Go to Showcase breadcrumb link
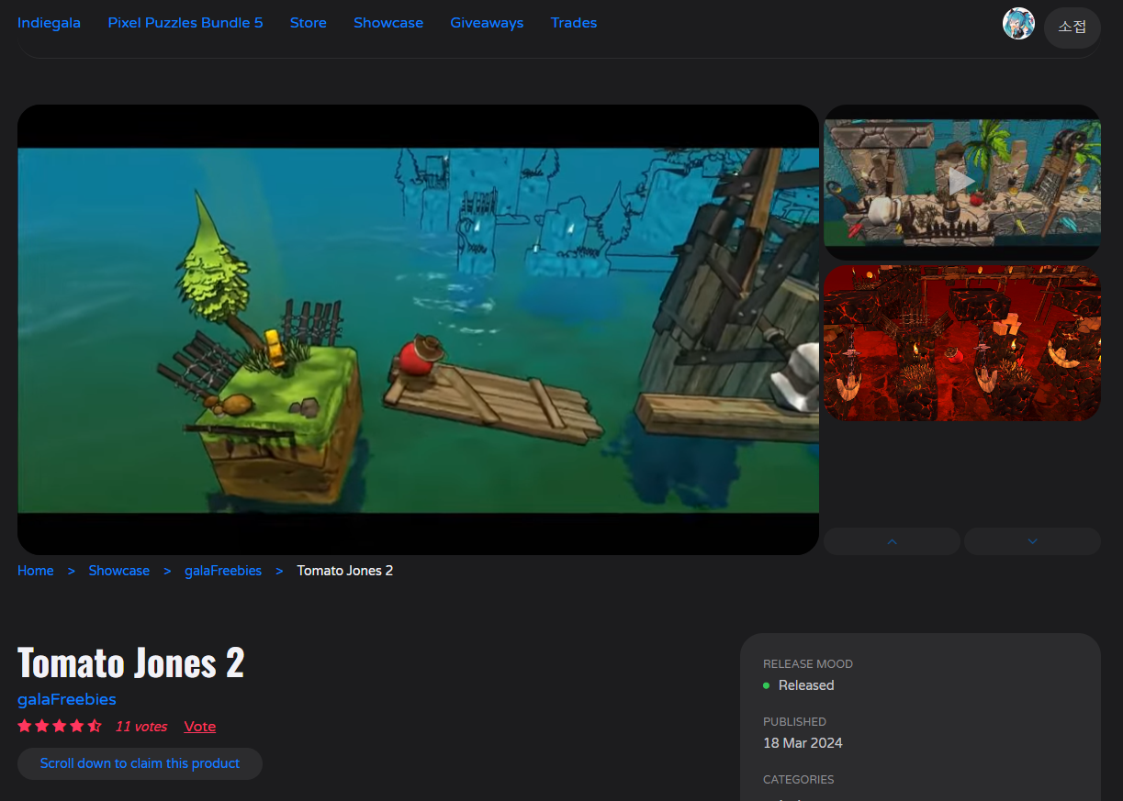Screen dimensions: 1123x801 coord(119,571)
